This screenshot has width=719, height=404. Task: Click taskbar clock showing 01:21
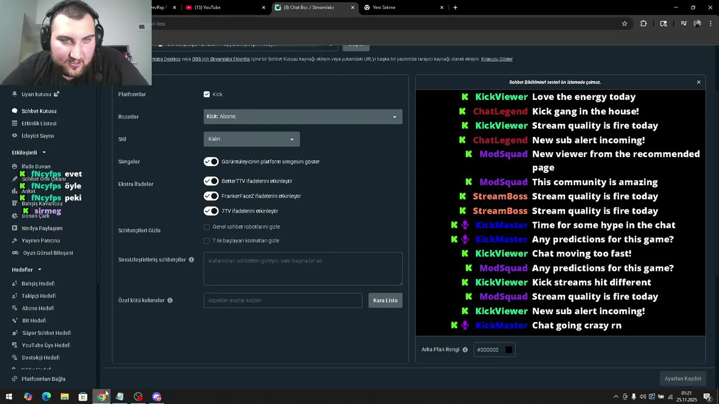pyautogui.click(x=686, y=397)
